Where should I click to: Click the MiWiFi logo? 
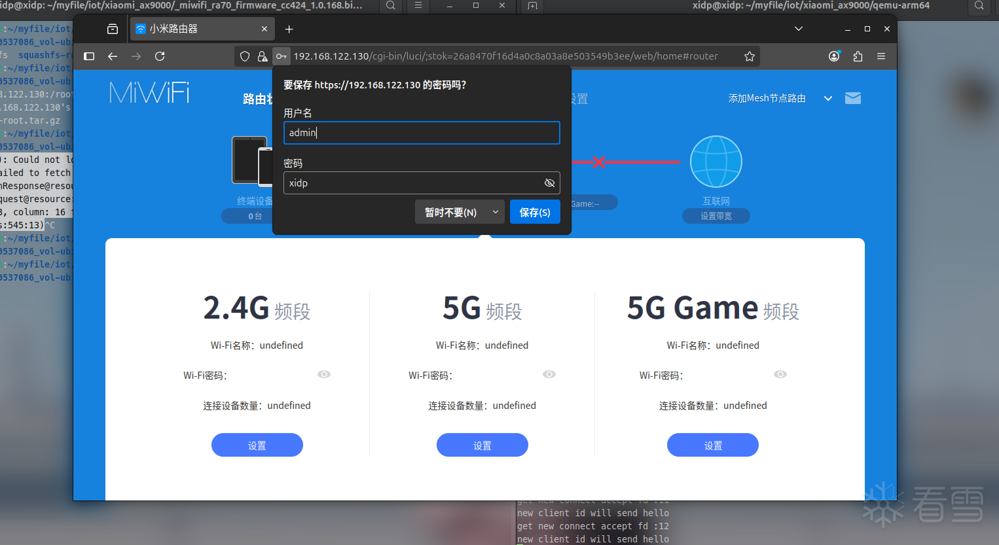click(x=150, y=92)
